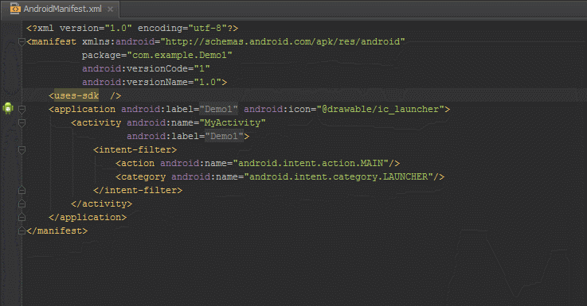Click the "MyActivity" name value
Image resolution: width=587 pixels, height=306 pixels.
click(x=233, y=122)
